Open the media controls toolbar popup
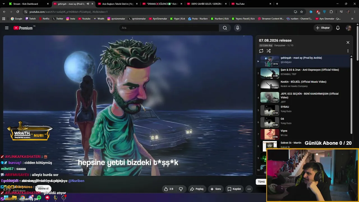The width and height of the screenshot is (359, 202). pos(341,12)
